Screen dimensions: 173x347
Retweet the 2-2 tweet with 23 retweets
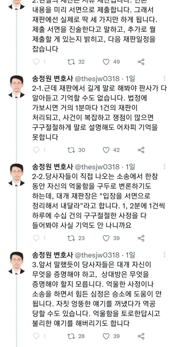(x=71, y=238)
